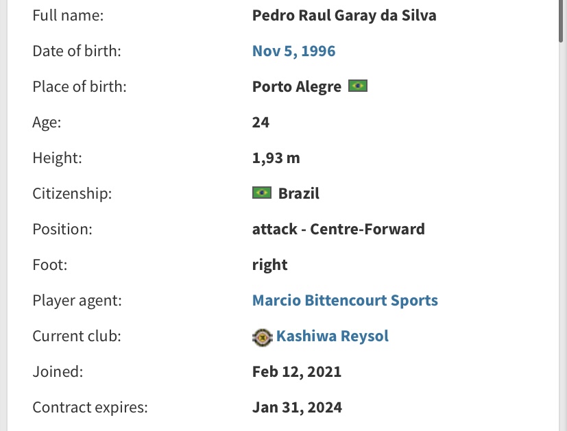
Task: Click the Brazil flag icon in Citizenship row
Action: pyautogui.click(x=262, y=193)
